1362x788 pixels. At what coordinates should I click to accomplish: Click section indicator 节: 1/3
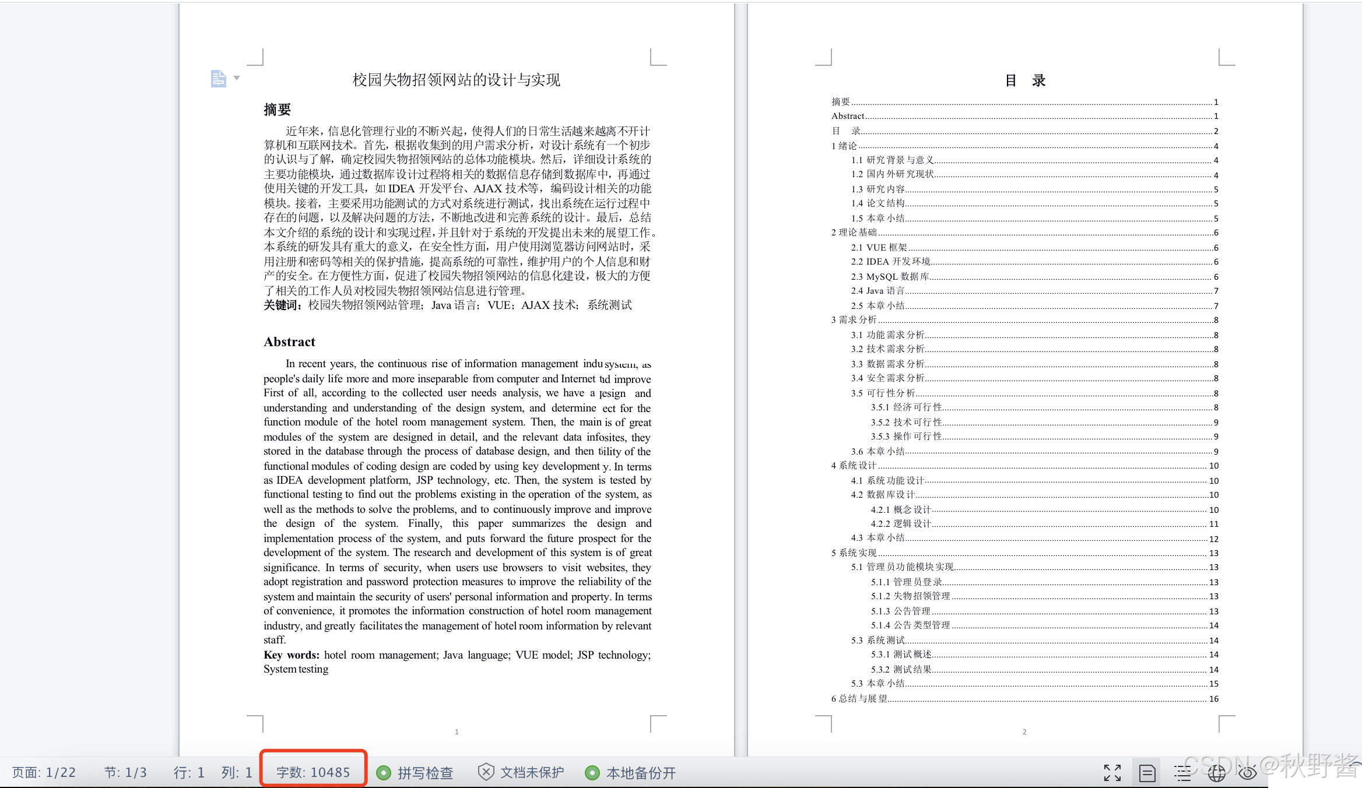click(125, 773)
